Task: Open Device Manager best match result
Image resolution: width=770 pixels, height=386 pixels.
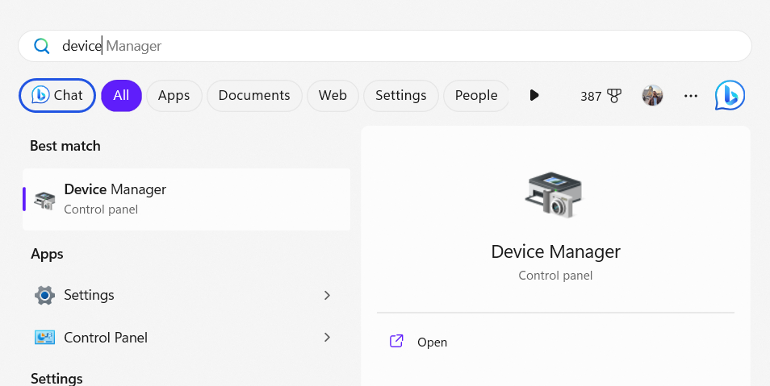Action: pos(186,199)
